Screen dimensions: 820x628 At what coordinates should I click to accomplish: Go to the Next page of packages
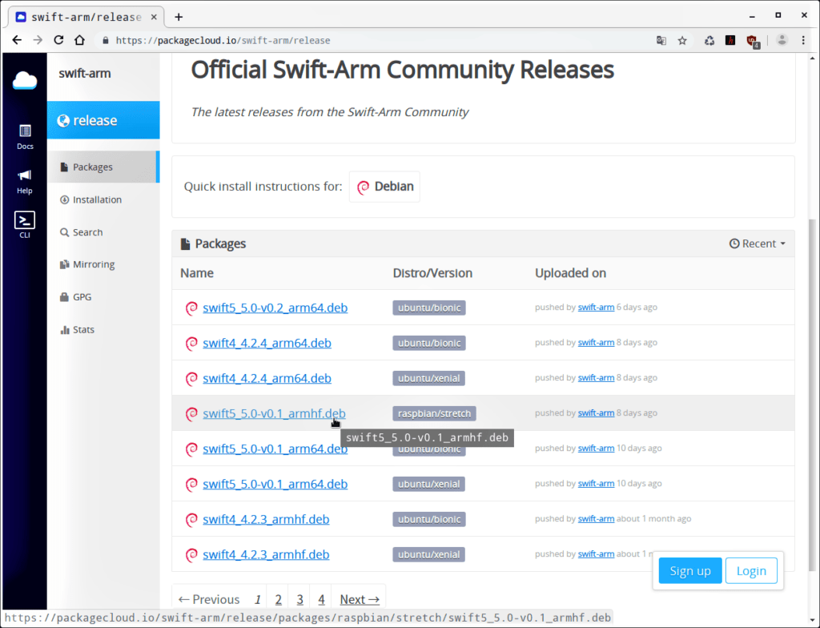point(359,599)
